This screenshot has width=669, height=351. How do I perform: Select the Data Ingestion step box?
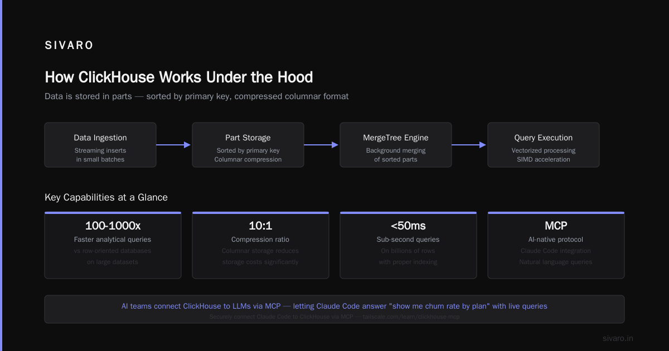pyautogui.click(x=100, y=145)
